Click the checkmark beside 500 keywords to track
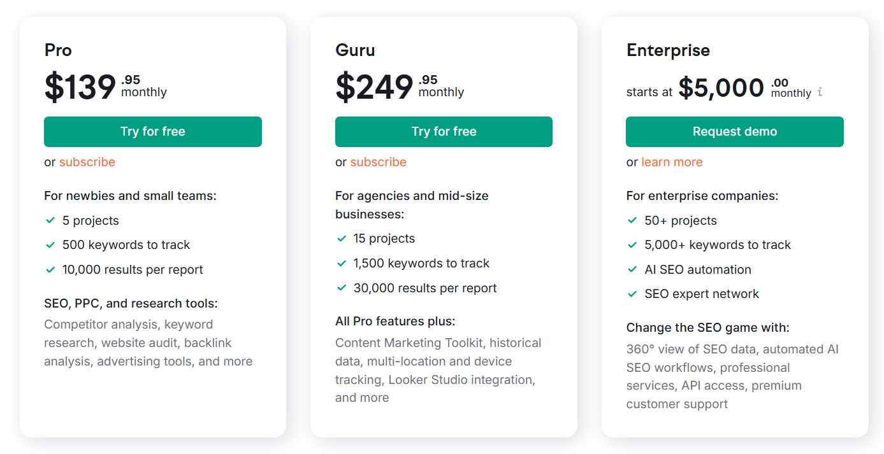884x454 pixels. (50, 245)
